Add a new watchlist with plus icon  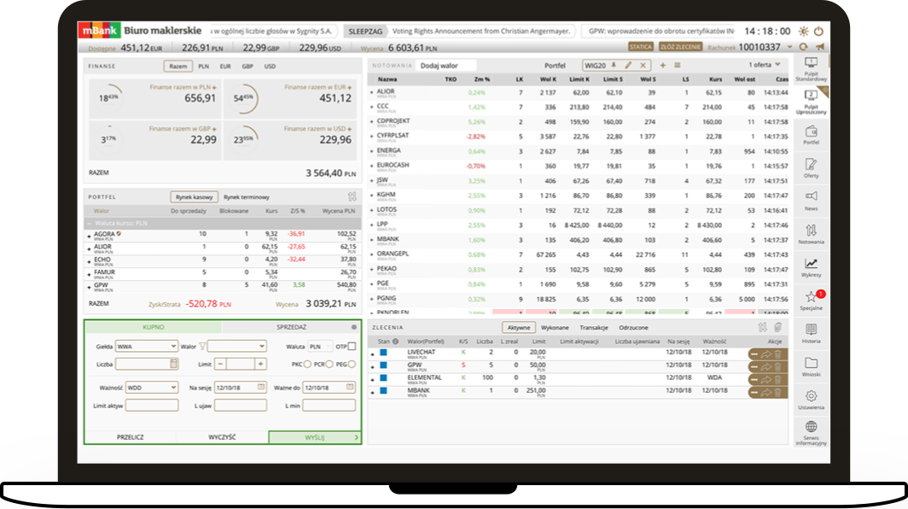pyautogui.click(x=662, y=66)
